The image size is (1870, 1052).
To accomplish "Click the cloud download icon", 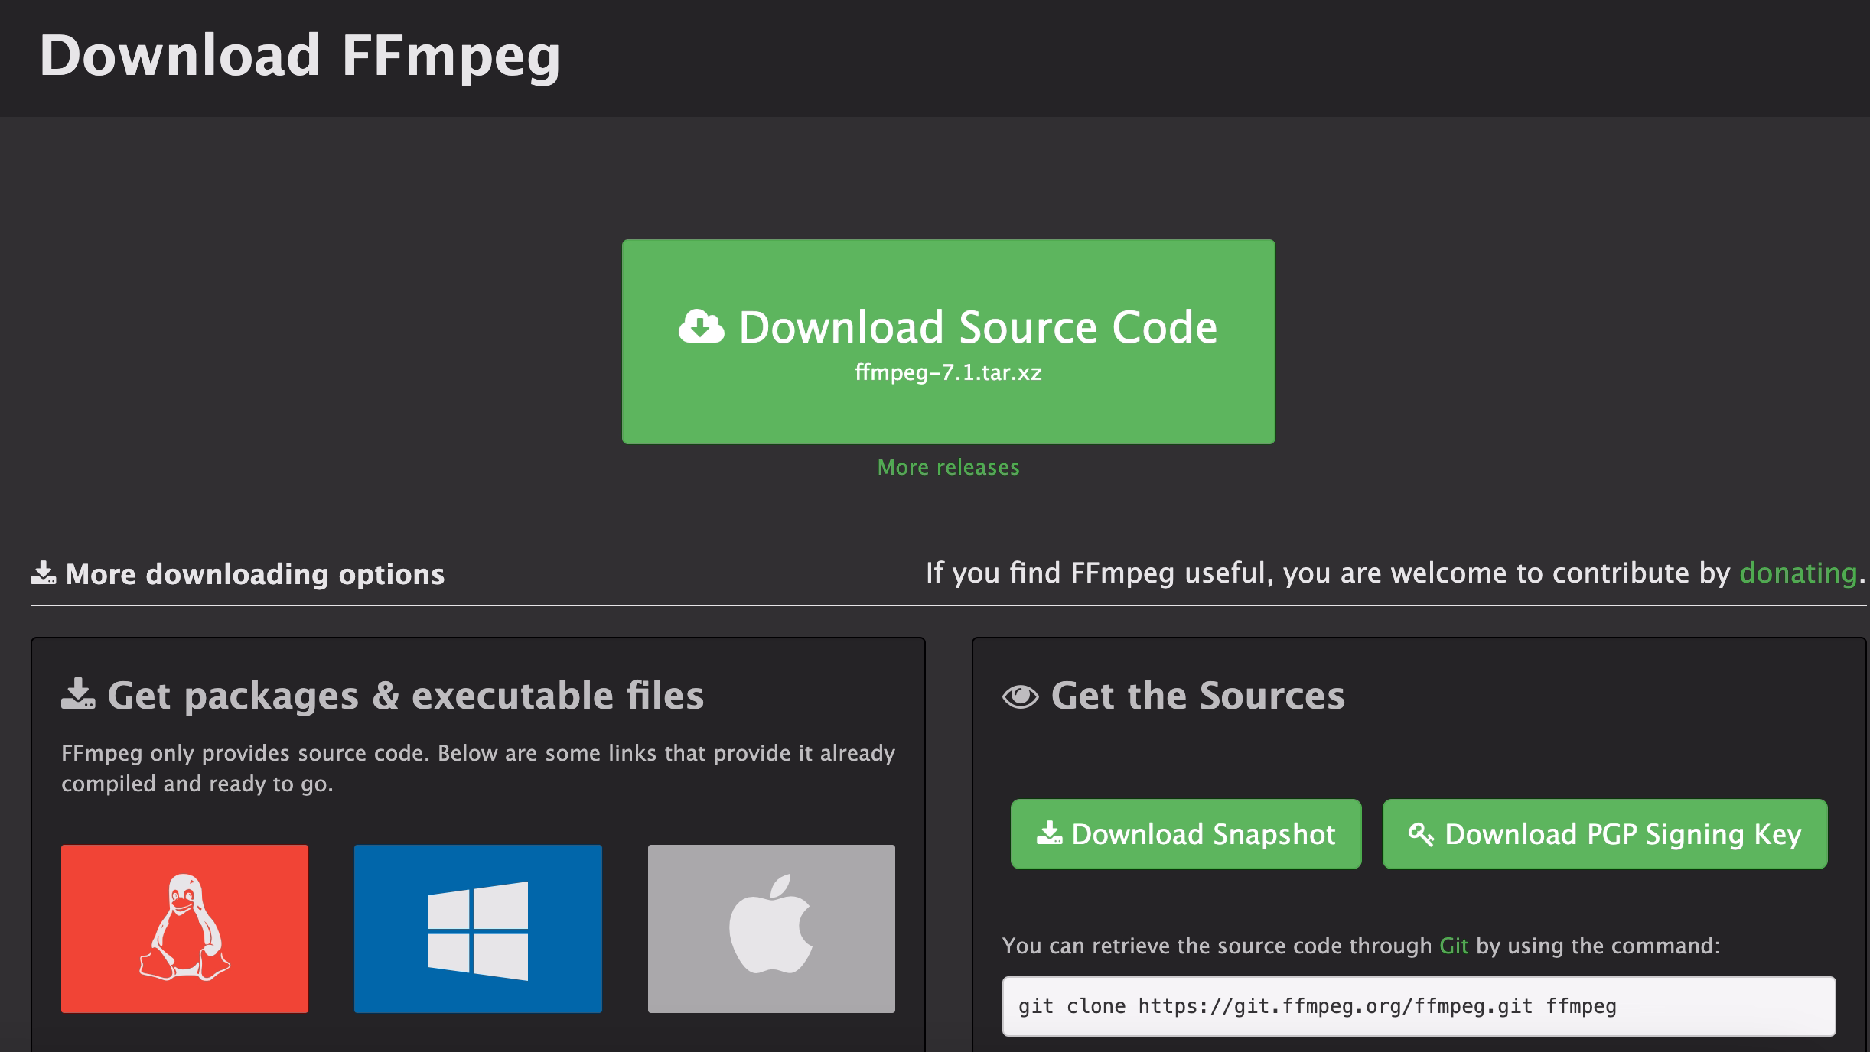I will 701,327.
